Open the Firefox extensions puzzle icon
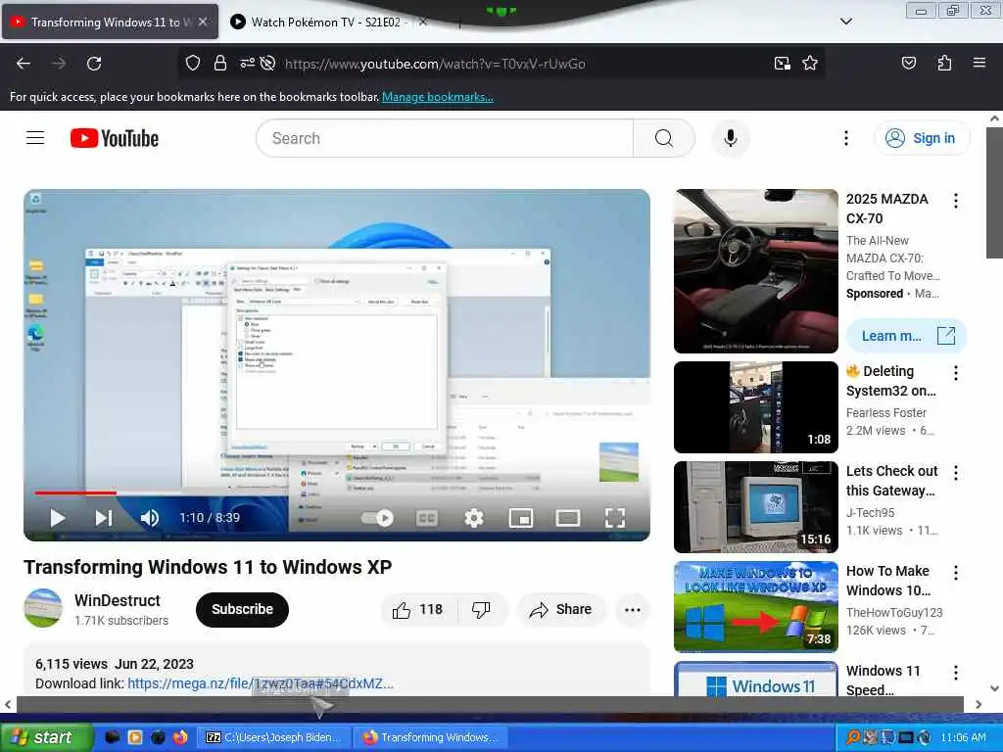Image resolution: width=1003 pixels, height=752 pixels. [944, 63]
